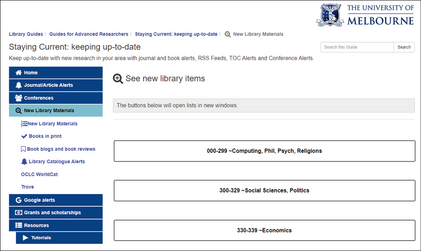421x251 pixels.
Task: Open Library Catalogue Alerts link
Action: [x=57, y=162]
